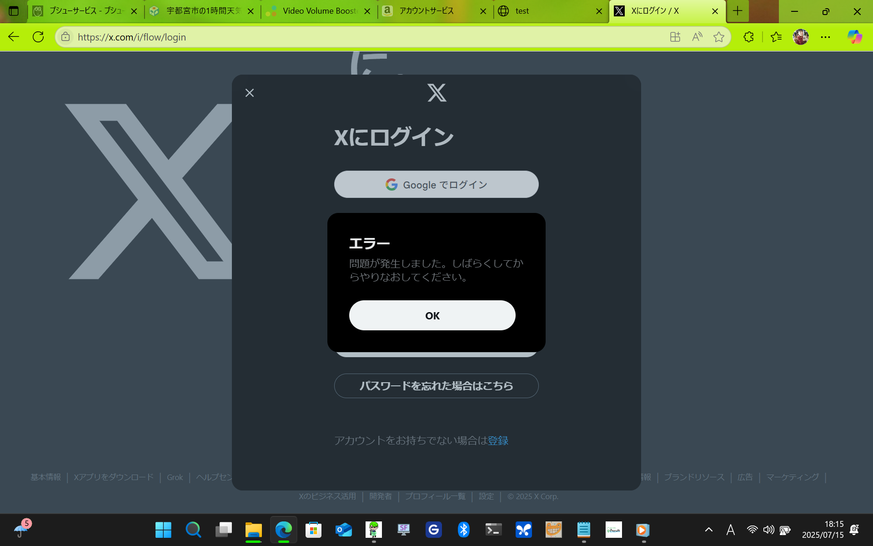The height and width of the screenshot is (546, 873).
Task: Open the volume speaker tray icon
Action: pyautogui.click(x=769, y=530)
